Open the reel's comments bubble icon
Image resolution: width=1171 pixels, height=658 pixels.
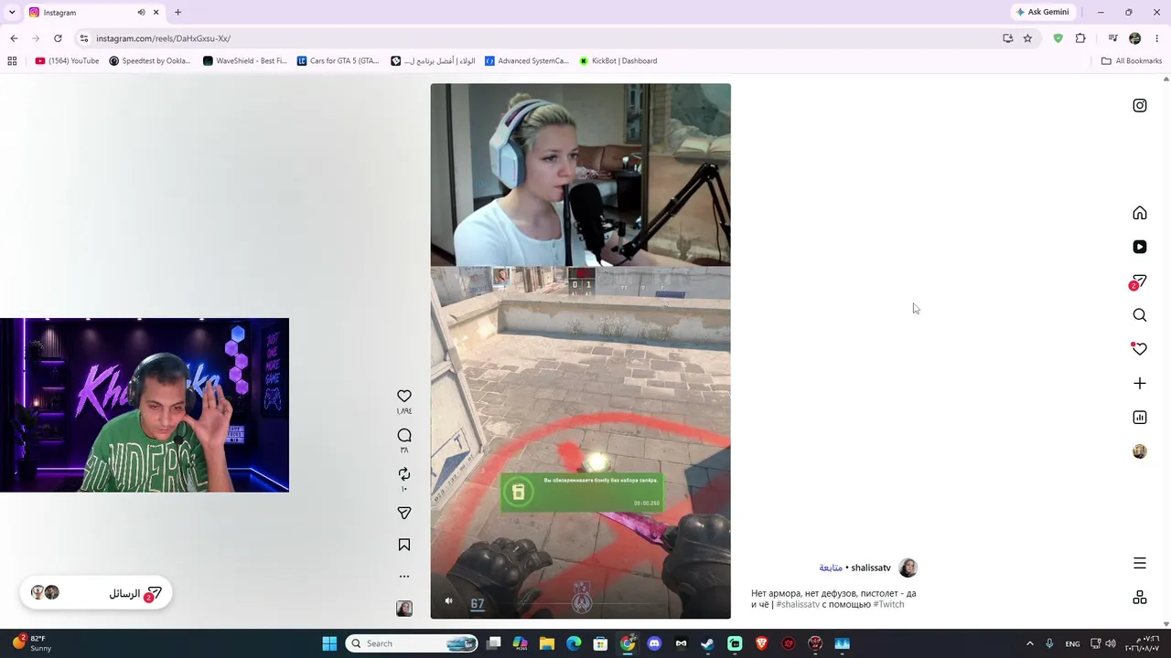tap(404, 435)
